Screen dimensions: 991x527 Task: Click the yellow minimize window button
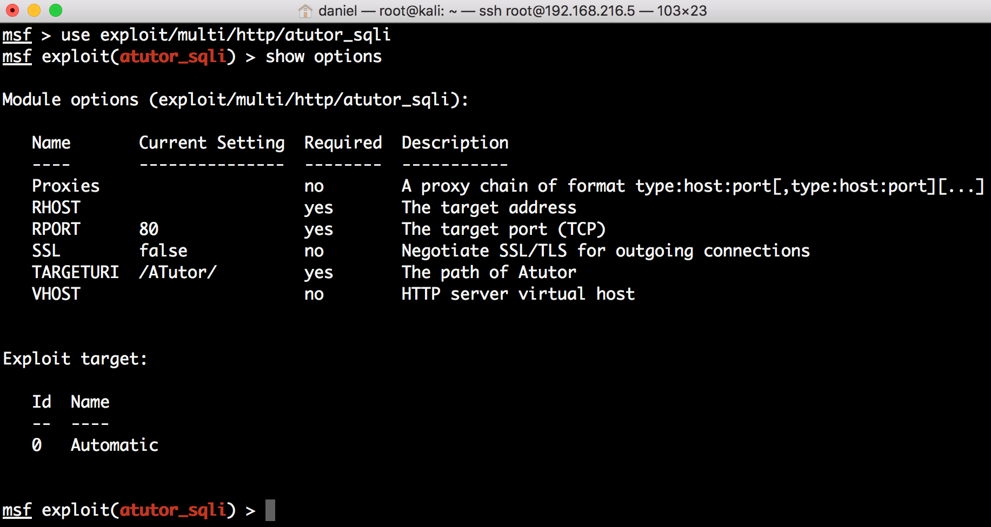point(34,10)
